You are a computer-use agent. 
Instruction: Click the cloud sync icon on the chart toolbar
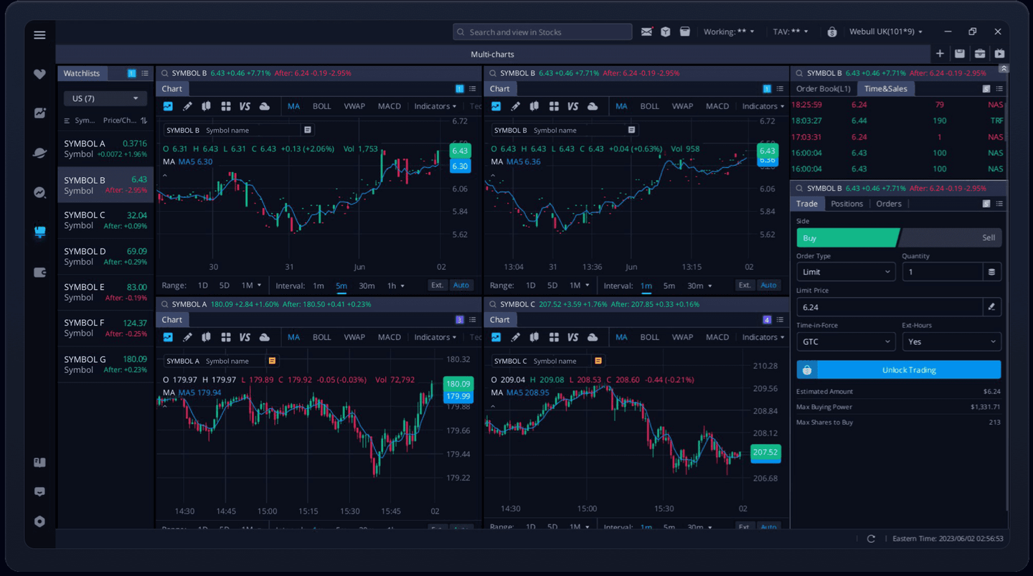(x=265, y=105)
